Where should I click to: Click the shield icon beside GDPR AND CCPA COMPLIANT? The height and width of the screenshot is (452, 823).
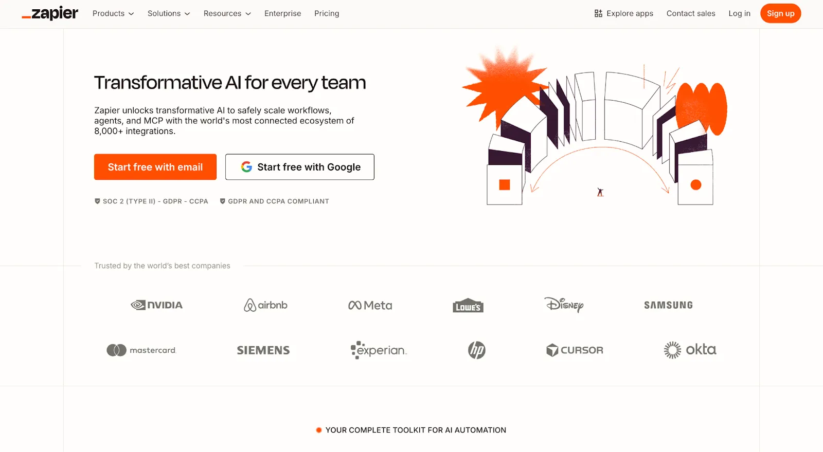223,201
